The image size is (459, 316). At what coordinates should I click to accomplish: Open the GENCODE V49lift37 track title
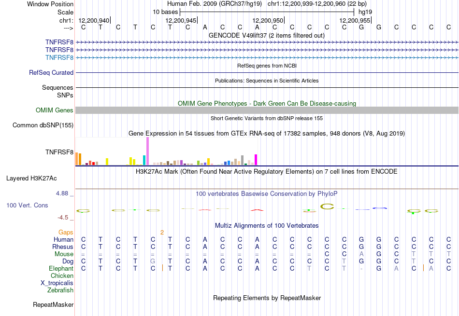[266, 35]
